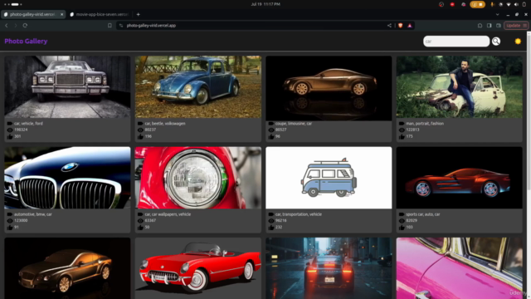Open the grey Ford car photo
The width and height of the screenshot is (531, 299).
pyautogui.click(x=67, y=86)
